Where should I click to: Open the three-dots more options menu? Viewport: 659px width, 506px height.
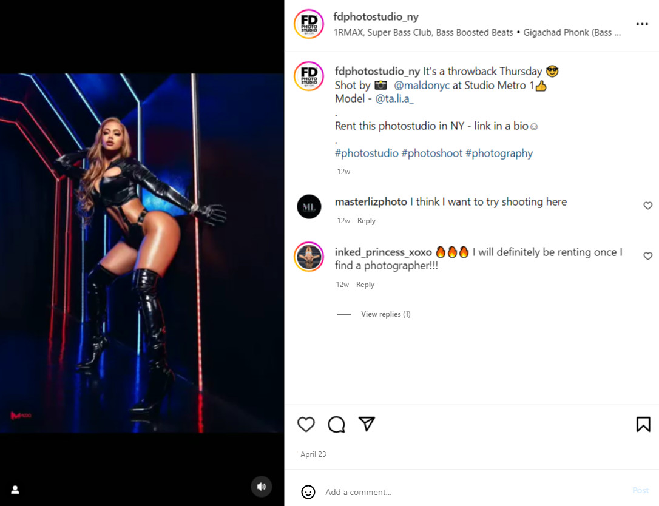coord(642,24)
